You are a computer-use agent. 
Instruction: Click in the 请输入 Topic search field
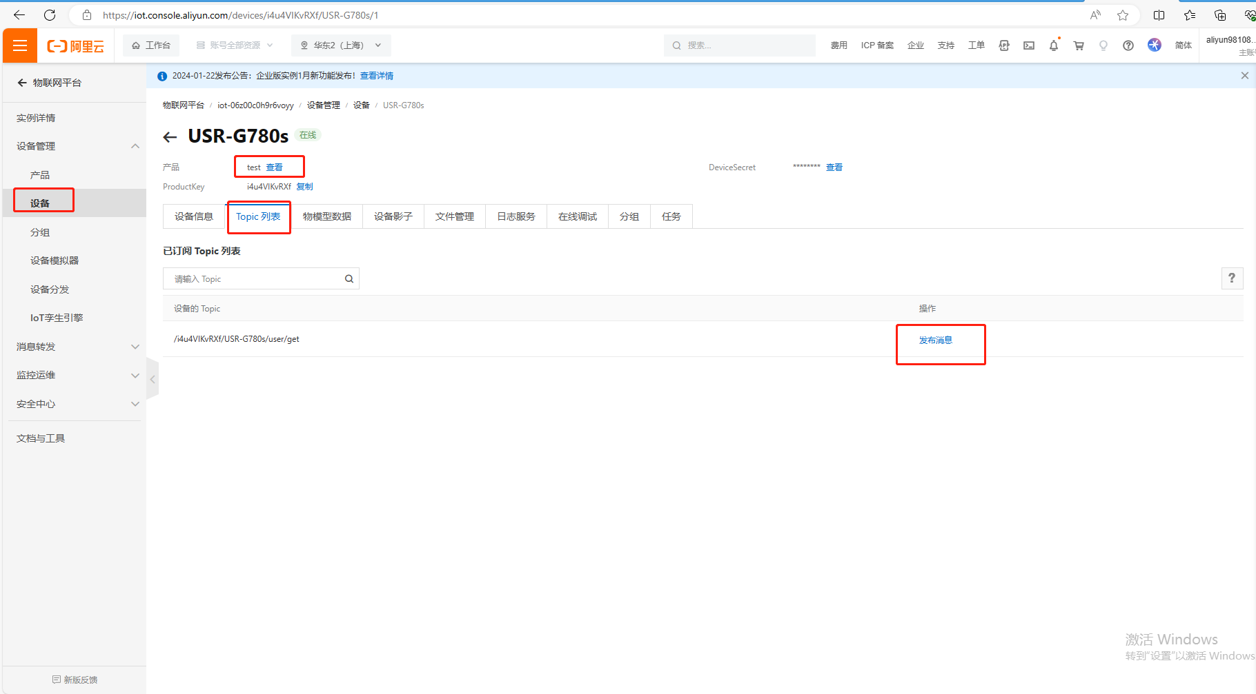(254, 279)
